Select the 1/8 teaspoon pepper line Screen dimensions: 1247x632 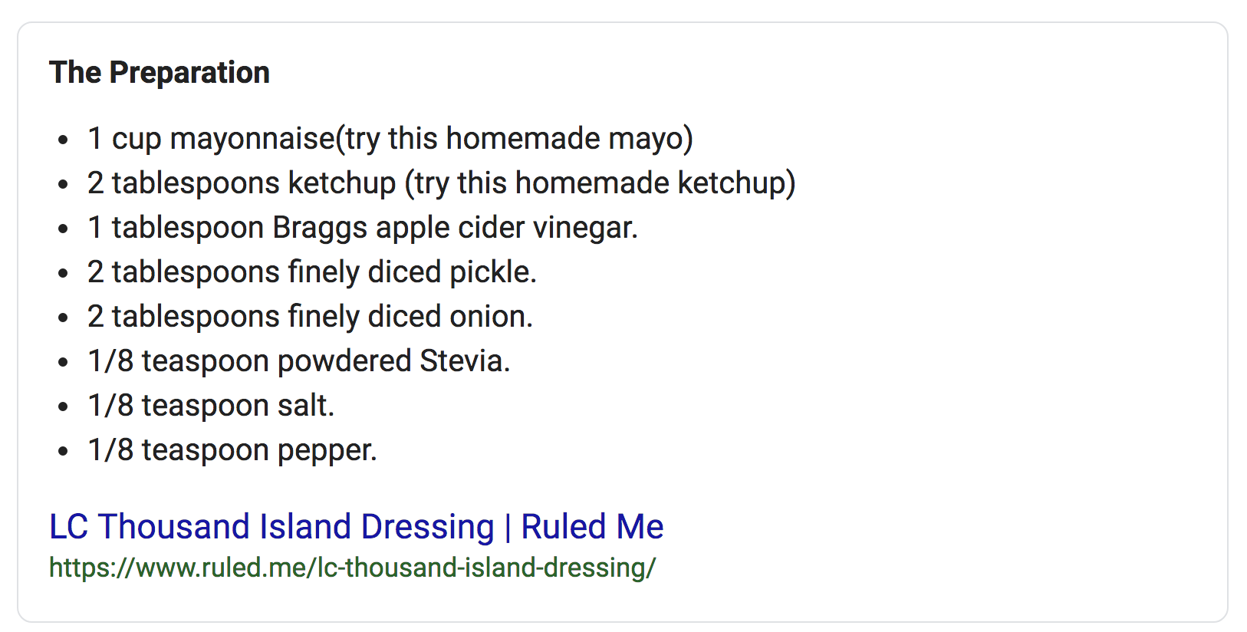point(232,450)
